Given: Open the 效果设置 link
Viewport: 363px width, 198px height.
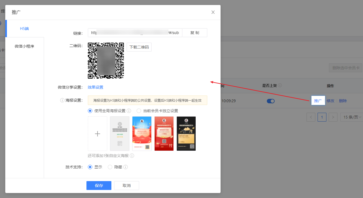Looking at the screenshot, I should point(96,87).
